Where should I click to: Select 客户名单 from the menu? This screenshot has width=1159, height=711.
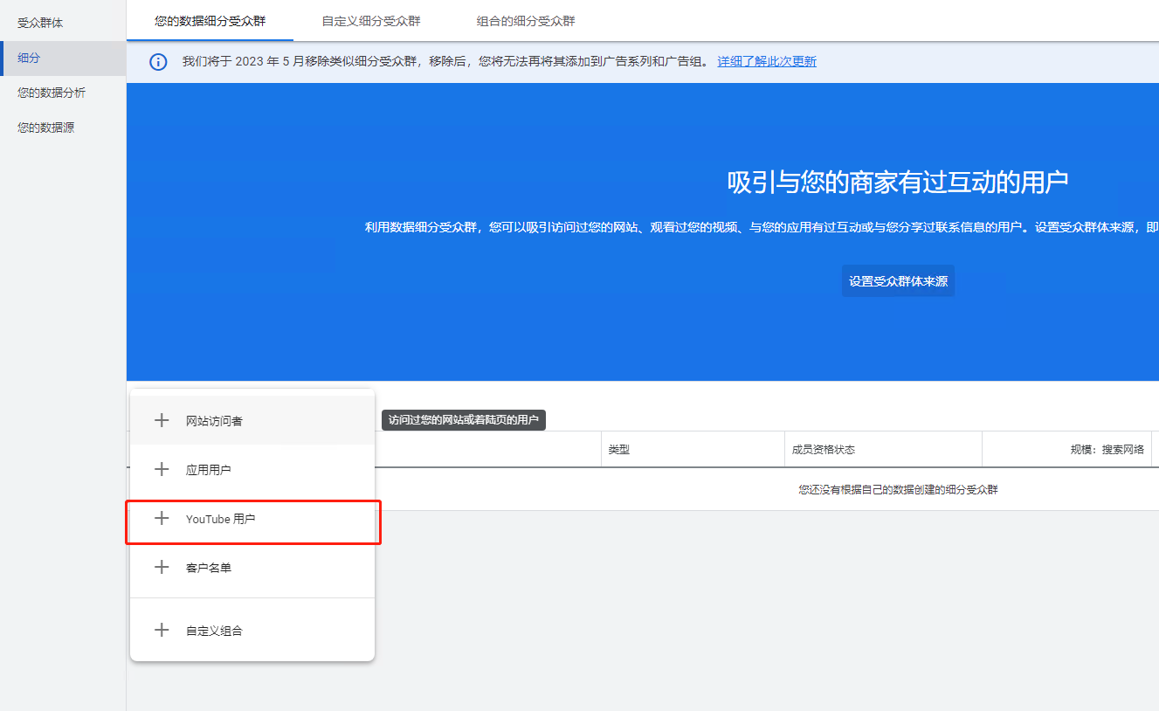point(252,567)
